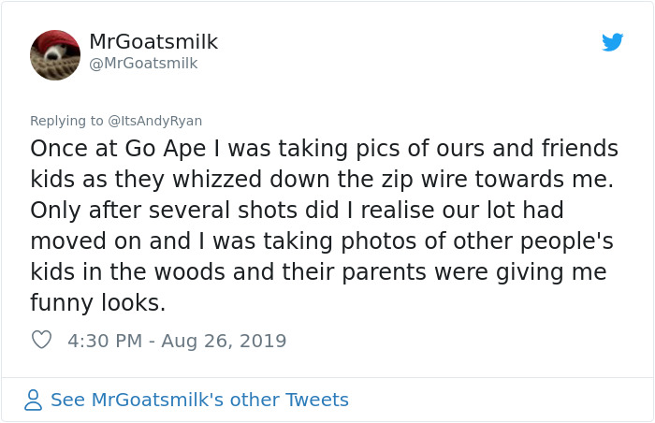This screenshot has height=423, width=655.
Task: Click the Twitter bird logo
Action: [x=612, y=42]
